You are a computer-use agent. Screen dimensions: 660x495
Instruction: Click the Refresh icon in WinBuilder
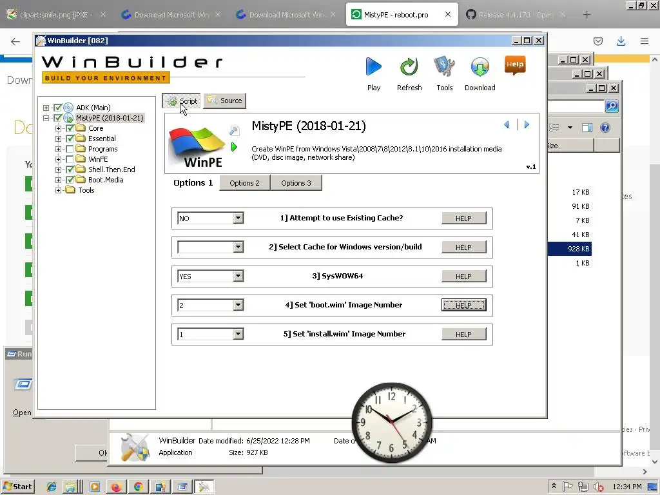pos(409,67)
